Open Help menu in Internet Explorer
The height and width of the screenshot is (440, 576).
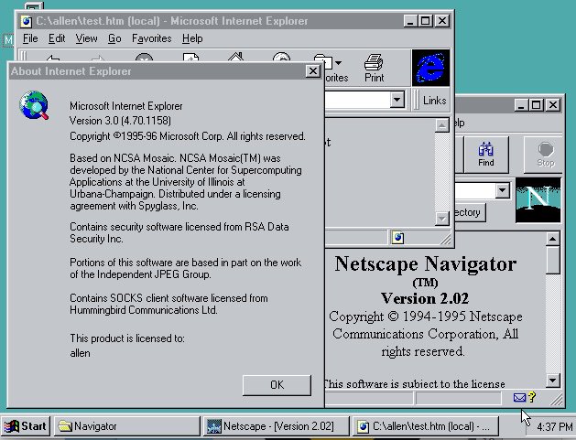(192, 38)
